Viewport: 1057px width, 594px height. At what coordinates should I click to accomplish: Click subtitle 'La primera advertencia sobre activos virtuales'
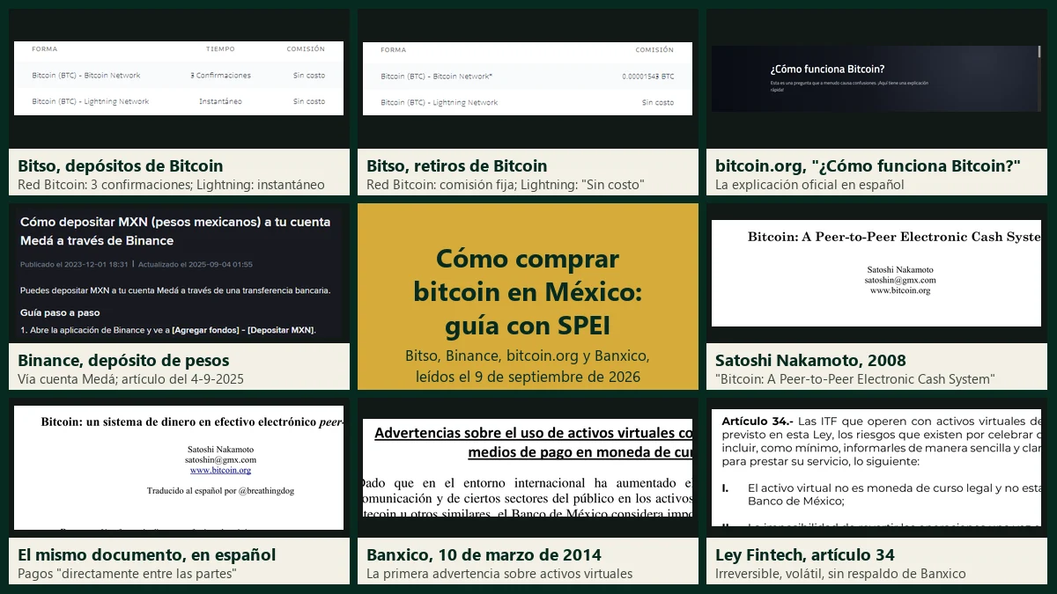click(x=499, y=574)
